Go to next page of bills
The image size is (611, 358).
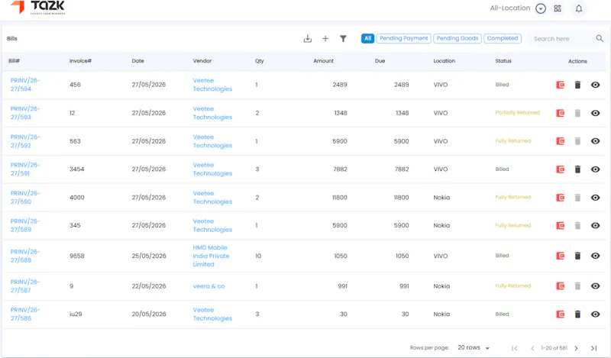tap(577, 348)
